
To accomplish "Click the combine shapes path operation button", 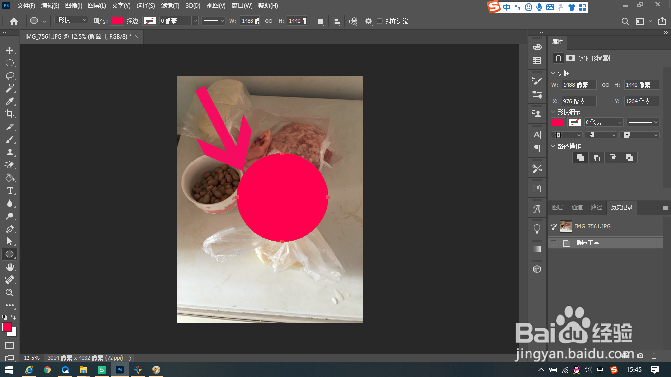I will (581, 158).
